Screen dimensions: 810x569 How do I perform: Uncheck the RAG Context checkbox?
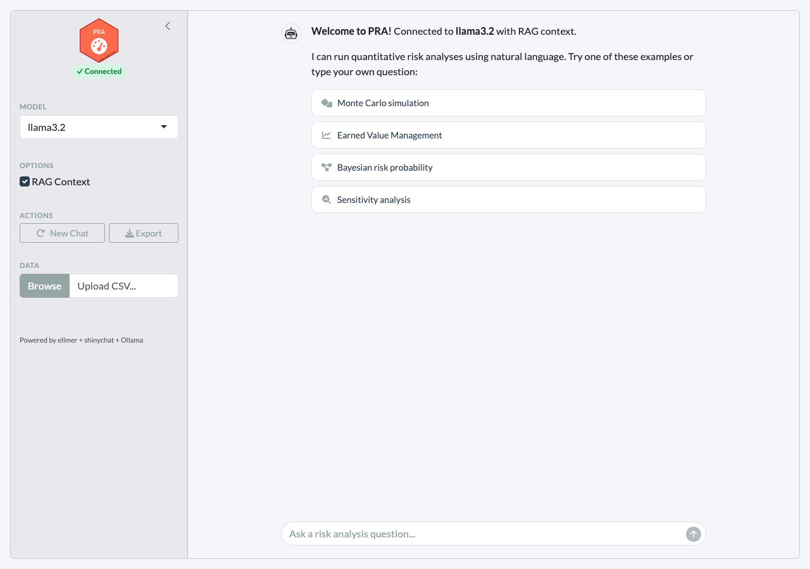[x=25, y=182]
